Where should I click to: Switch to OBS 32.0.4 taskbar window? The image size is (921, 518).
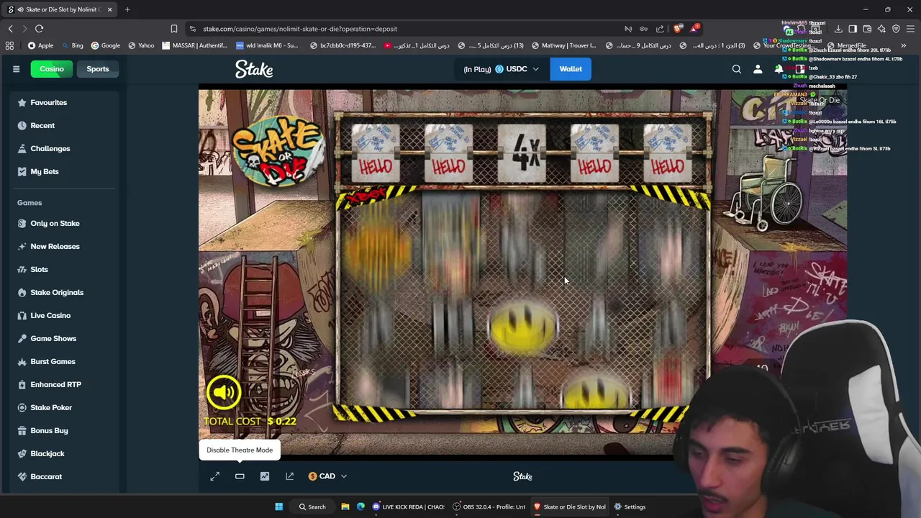(x=489, y=506)
